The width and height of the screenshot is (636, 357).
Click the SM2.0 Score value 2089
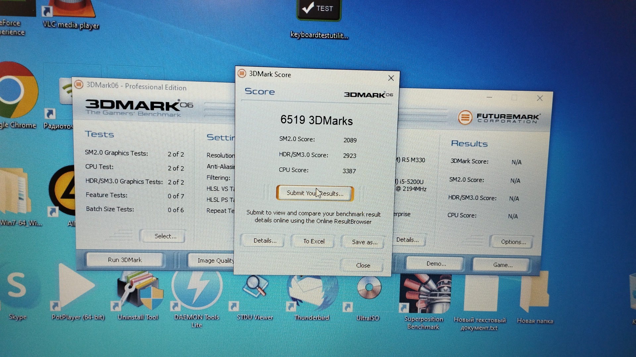350,140
